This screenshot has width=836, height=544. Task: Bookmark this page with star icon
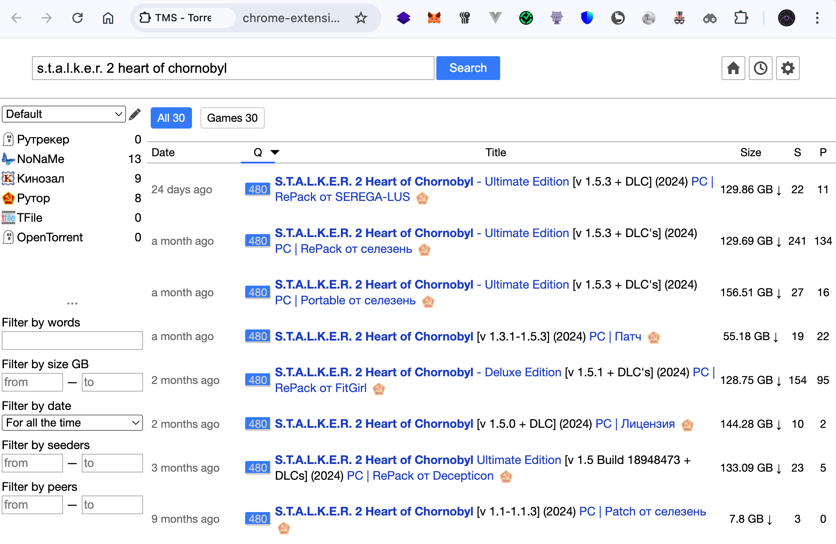(361, 18)
